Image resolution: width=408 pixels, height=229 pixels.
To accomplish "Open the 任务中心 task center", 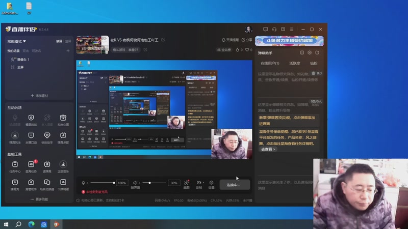I will [x=15, y=167].
